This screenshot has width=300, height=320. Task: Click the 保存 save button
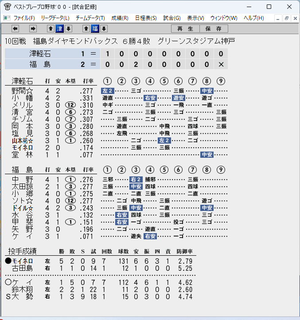point(214,29)
